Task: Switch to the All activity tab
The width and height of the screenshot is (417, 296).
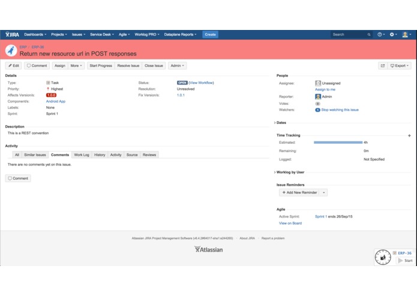Action: 17,155
